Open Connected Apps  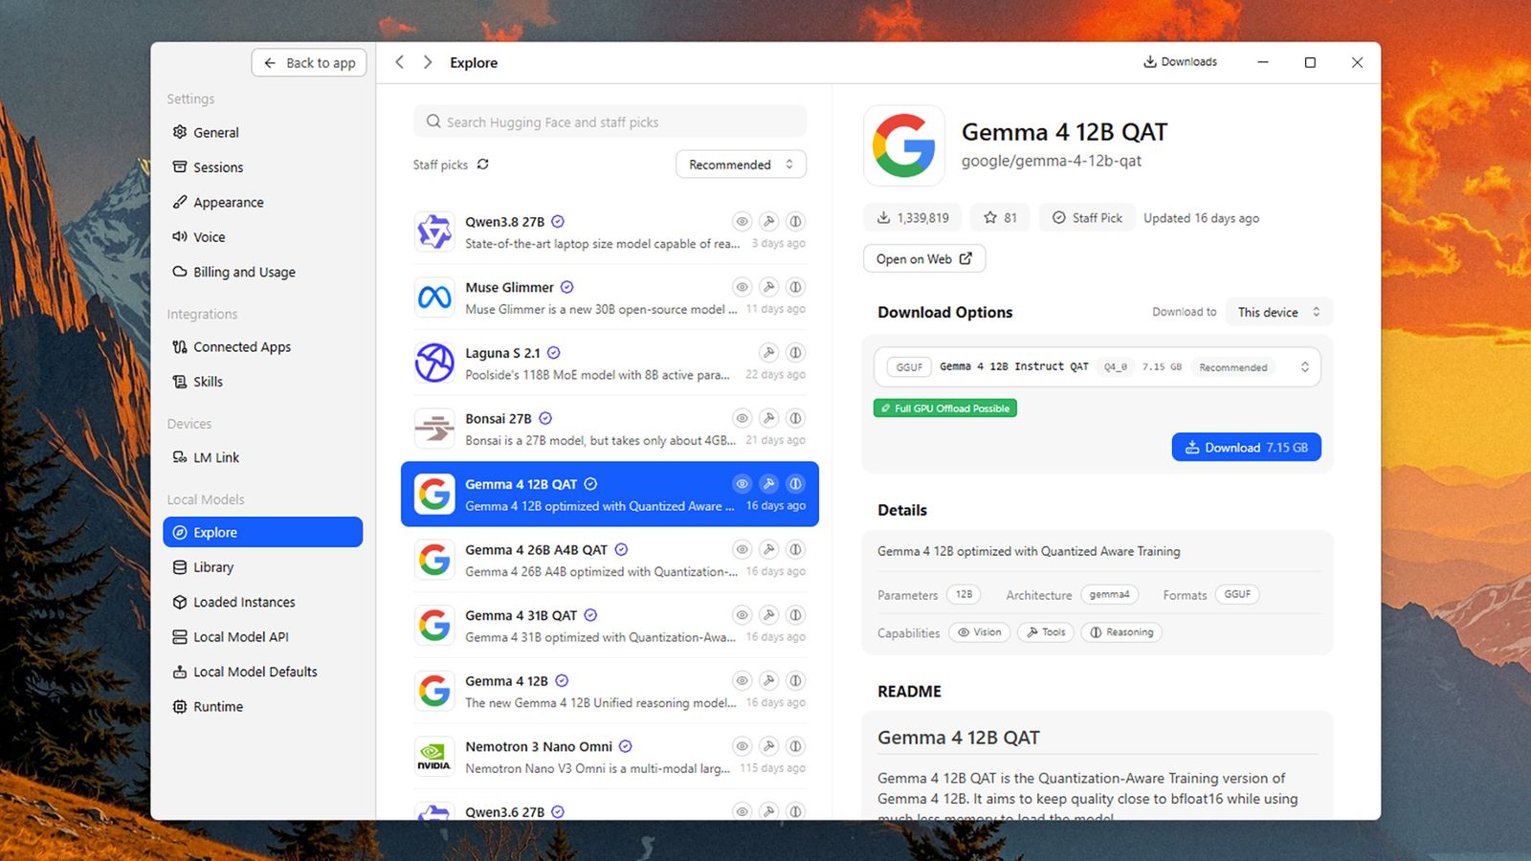click(263, 347)
